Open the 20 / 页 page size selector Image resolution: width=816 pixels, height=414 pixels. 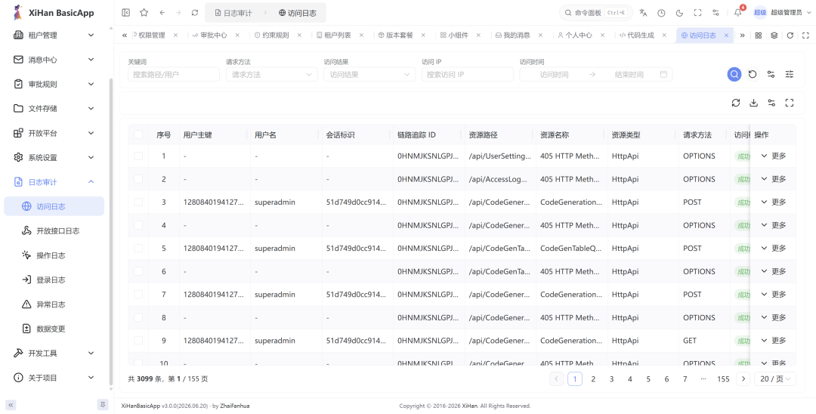[x=775, y=379]
